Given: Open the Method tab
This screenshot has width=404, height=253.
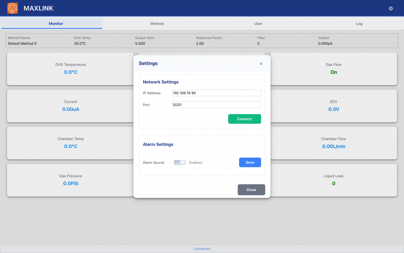Looking at the screenshot, I should coord(157,24).
